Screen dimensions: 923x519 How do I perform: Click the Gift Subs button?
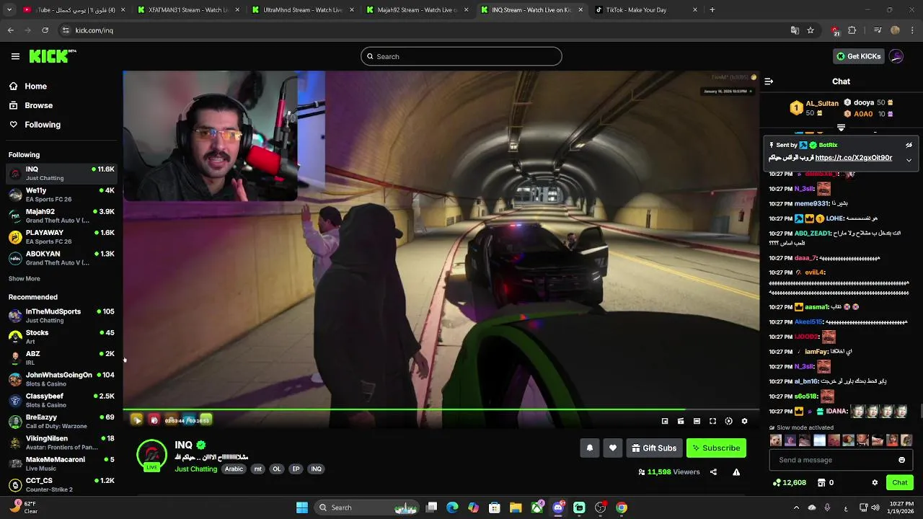[654, 448]
